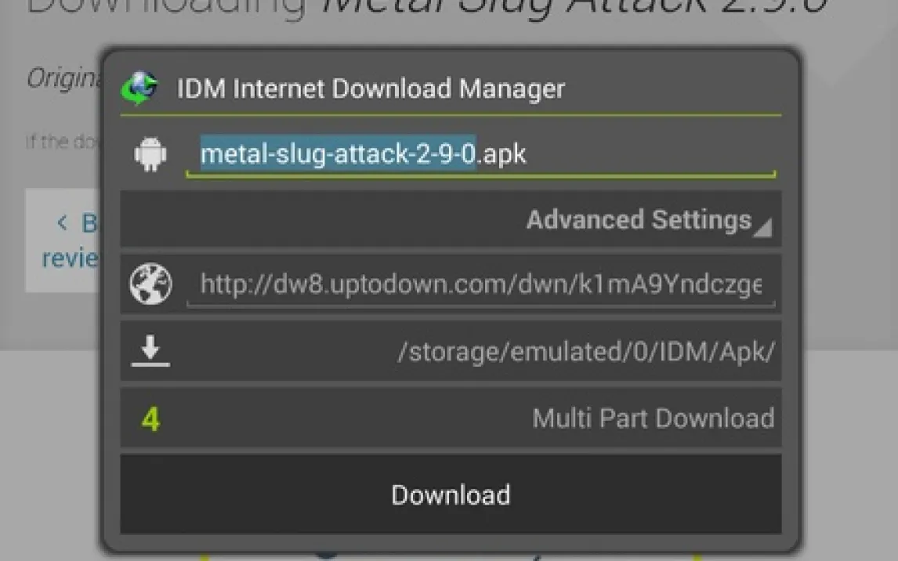
Task: Open the /storage/emulated/0/IDM/Apk/ path selector
Action: 586,353
